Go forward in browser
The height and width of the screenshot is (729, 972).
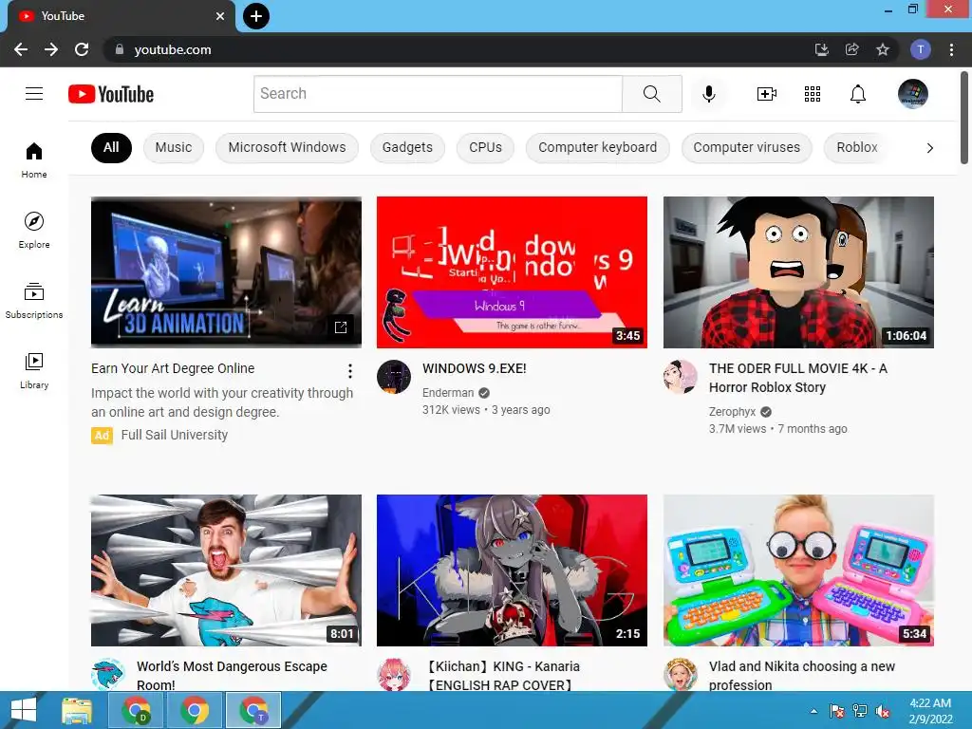[51, 49]
